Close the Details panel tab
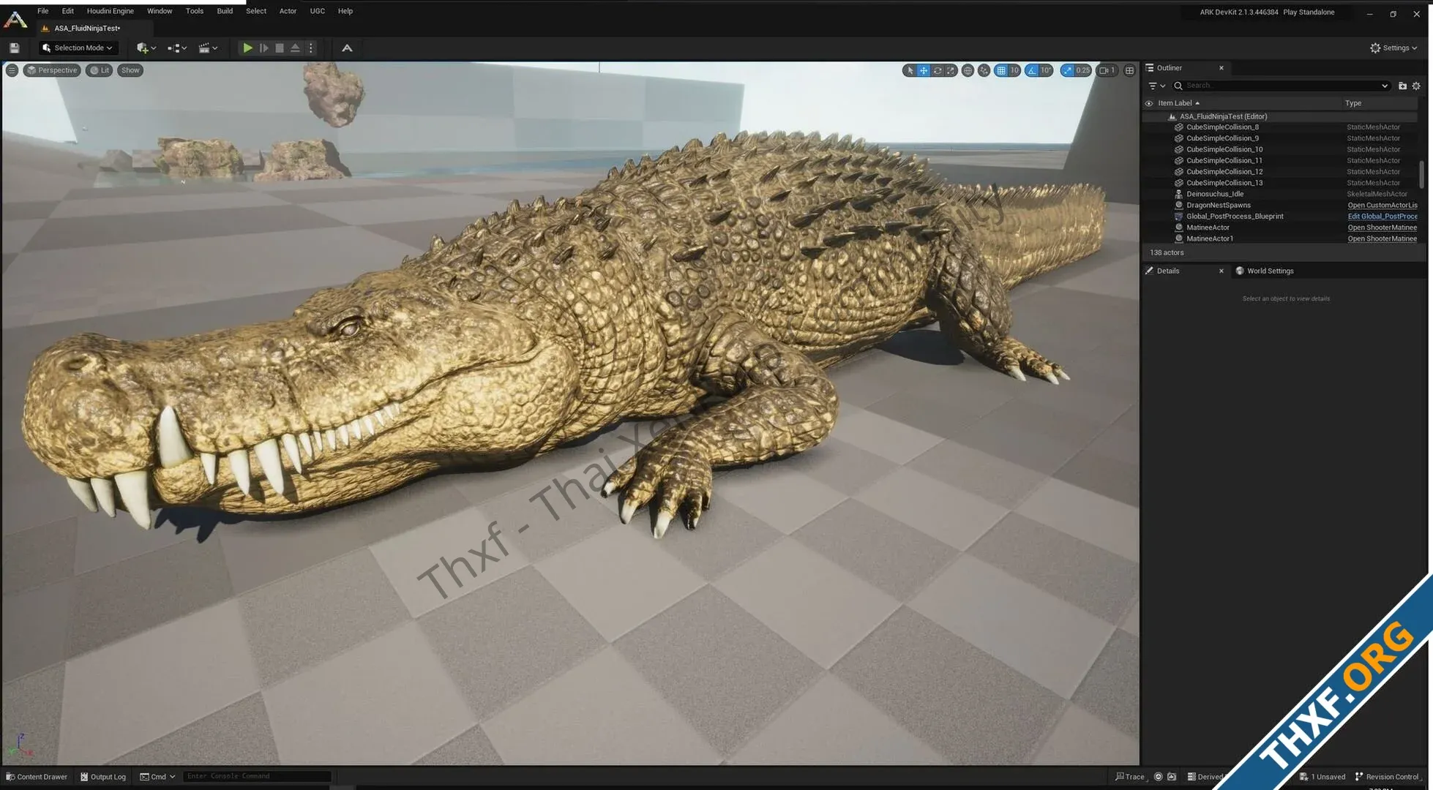Screen dimensions: 1433x790 pos(1221,271)
